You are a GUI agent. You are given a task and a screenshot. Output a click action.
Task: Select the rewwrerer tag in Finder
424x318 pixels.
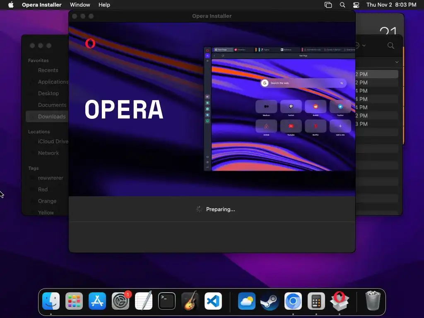[x=50, y=178]
